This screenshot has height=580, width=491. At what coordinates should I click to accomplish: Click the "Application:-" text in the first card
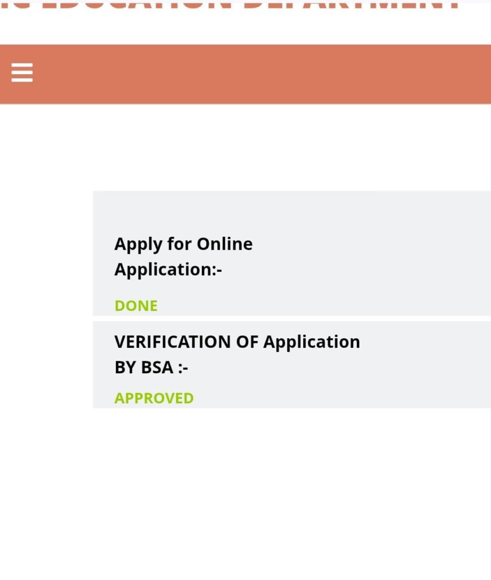[168, 270]
